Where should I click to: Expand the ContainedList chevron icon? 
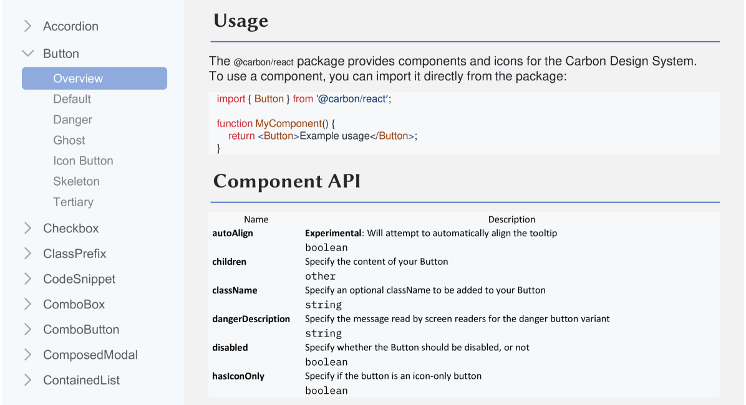(27, 379)
